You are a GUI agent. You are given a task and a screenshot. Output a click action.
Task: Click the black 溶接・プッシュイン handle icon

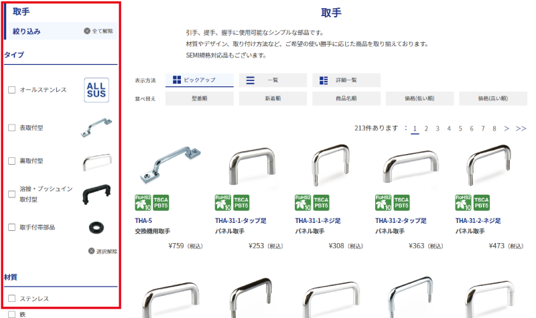96,194
